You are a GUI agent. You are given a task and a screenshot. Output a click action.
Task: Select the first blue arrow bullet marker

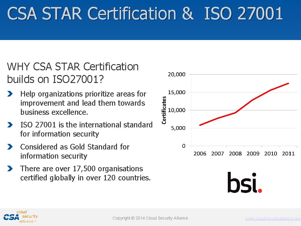coord(11,94)
